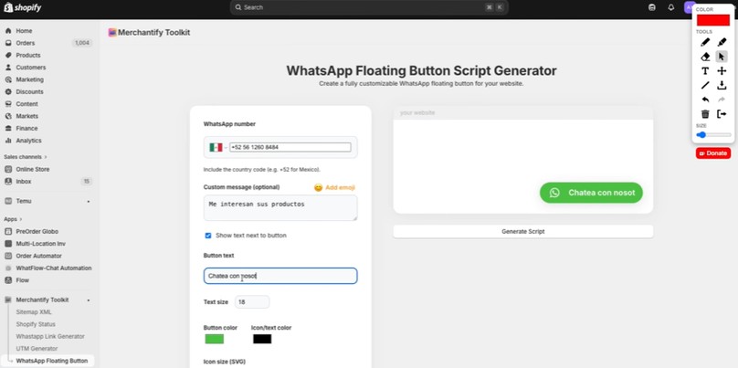Click the Shopify logo
Image resolution: width=738 pixels, height=368 pixels.
point(23,7)
